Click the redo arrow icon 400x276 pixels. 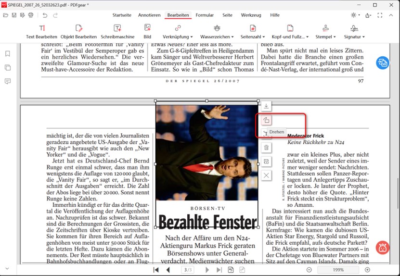click(55, 15)
